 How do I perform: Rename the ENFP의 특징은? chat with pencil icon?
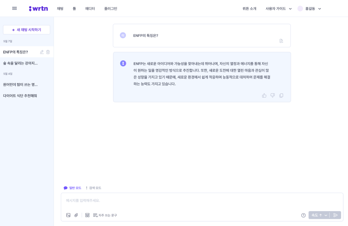tap(42, 52)
